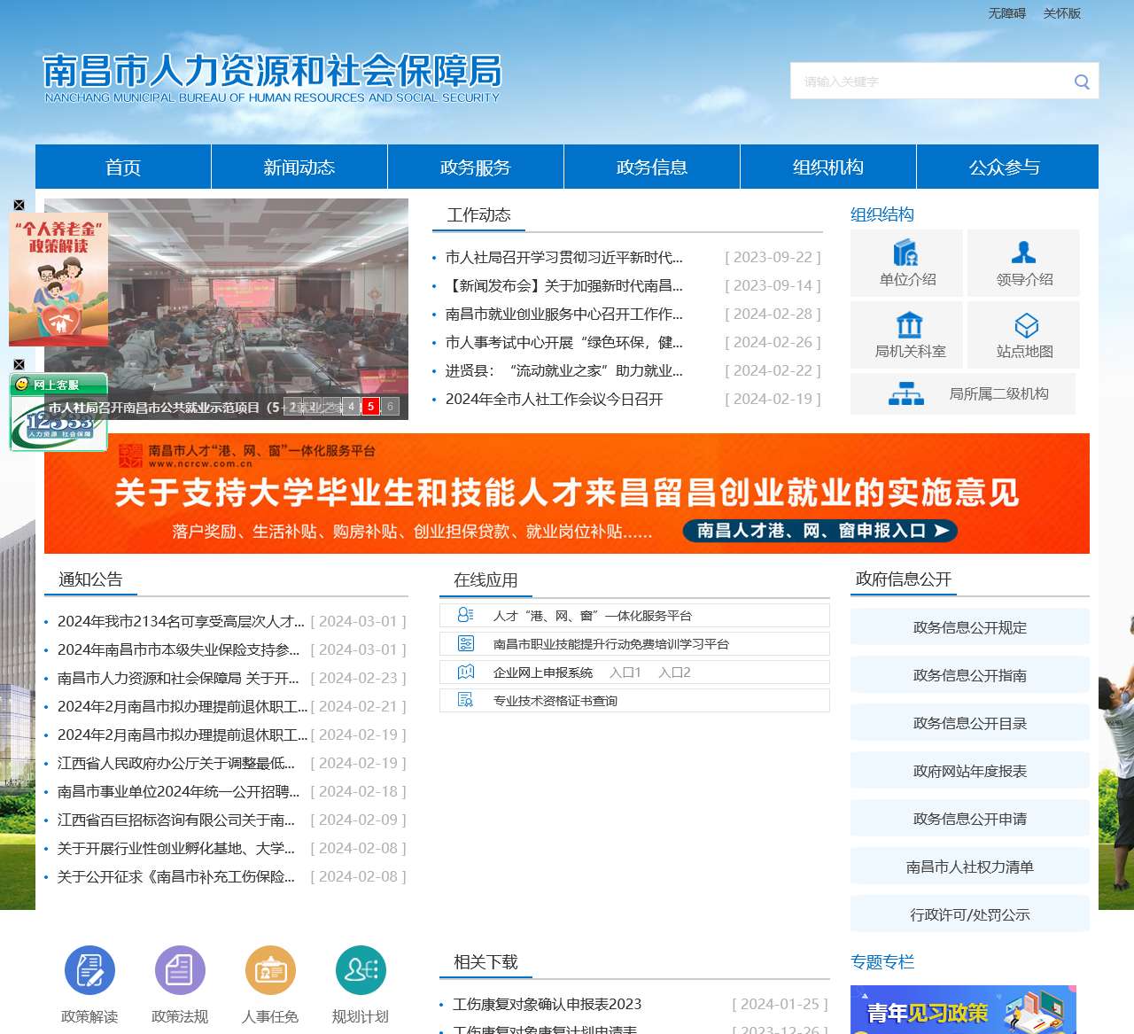Select carousel slide indicator 3
This screenshot has width=1134, height=1034.
(x=331, y=406)
